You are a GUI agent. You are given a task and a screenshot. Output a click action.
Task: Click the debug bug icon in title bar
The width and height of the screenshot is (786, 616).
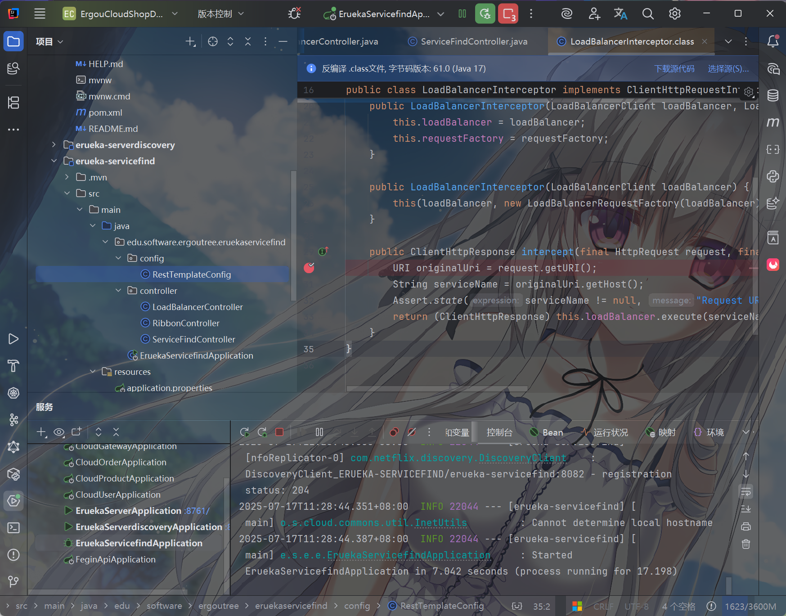point(294,13)
